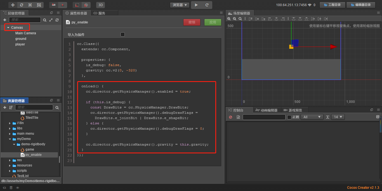Click the green 应用 apply button

tap(213, 22)
